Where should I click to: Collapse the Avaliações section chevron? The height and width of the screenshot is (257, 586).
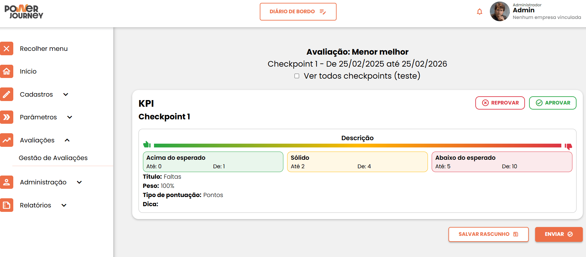click(67, 140)
